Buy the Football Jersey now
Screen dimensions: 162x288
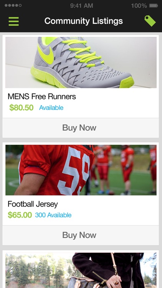[81, 235]
